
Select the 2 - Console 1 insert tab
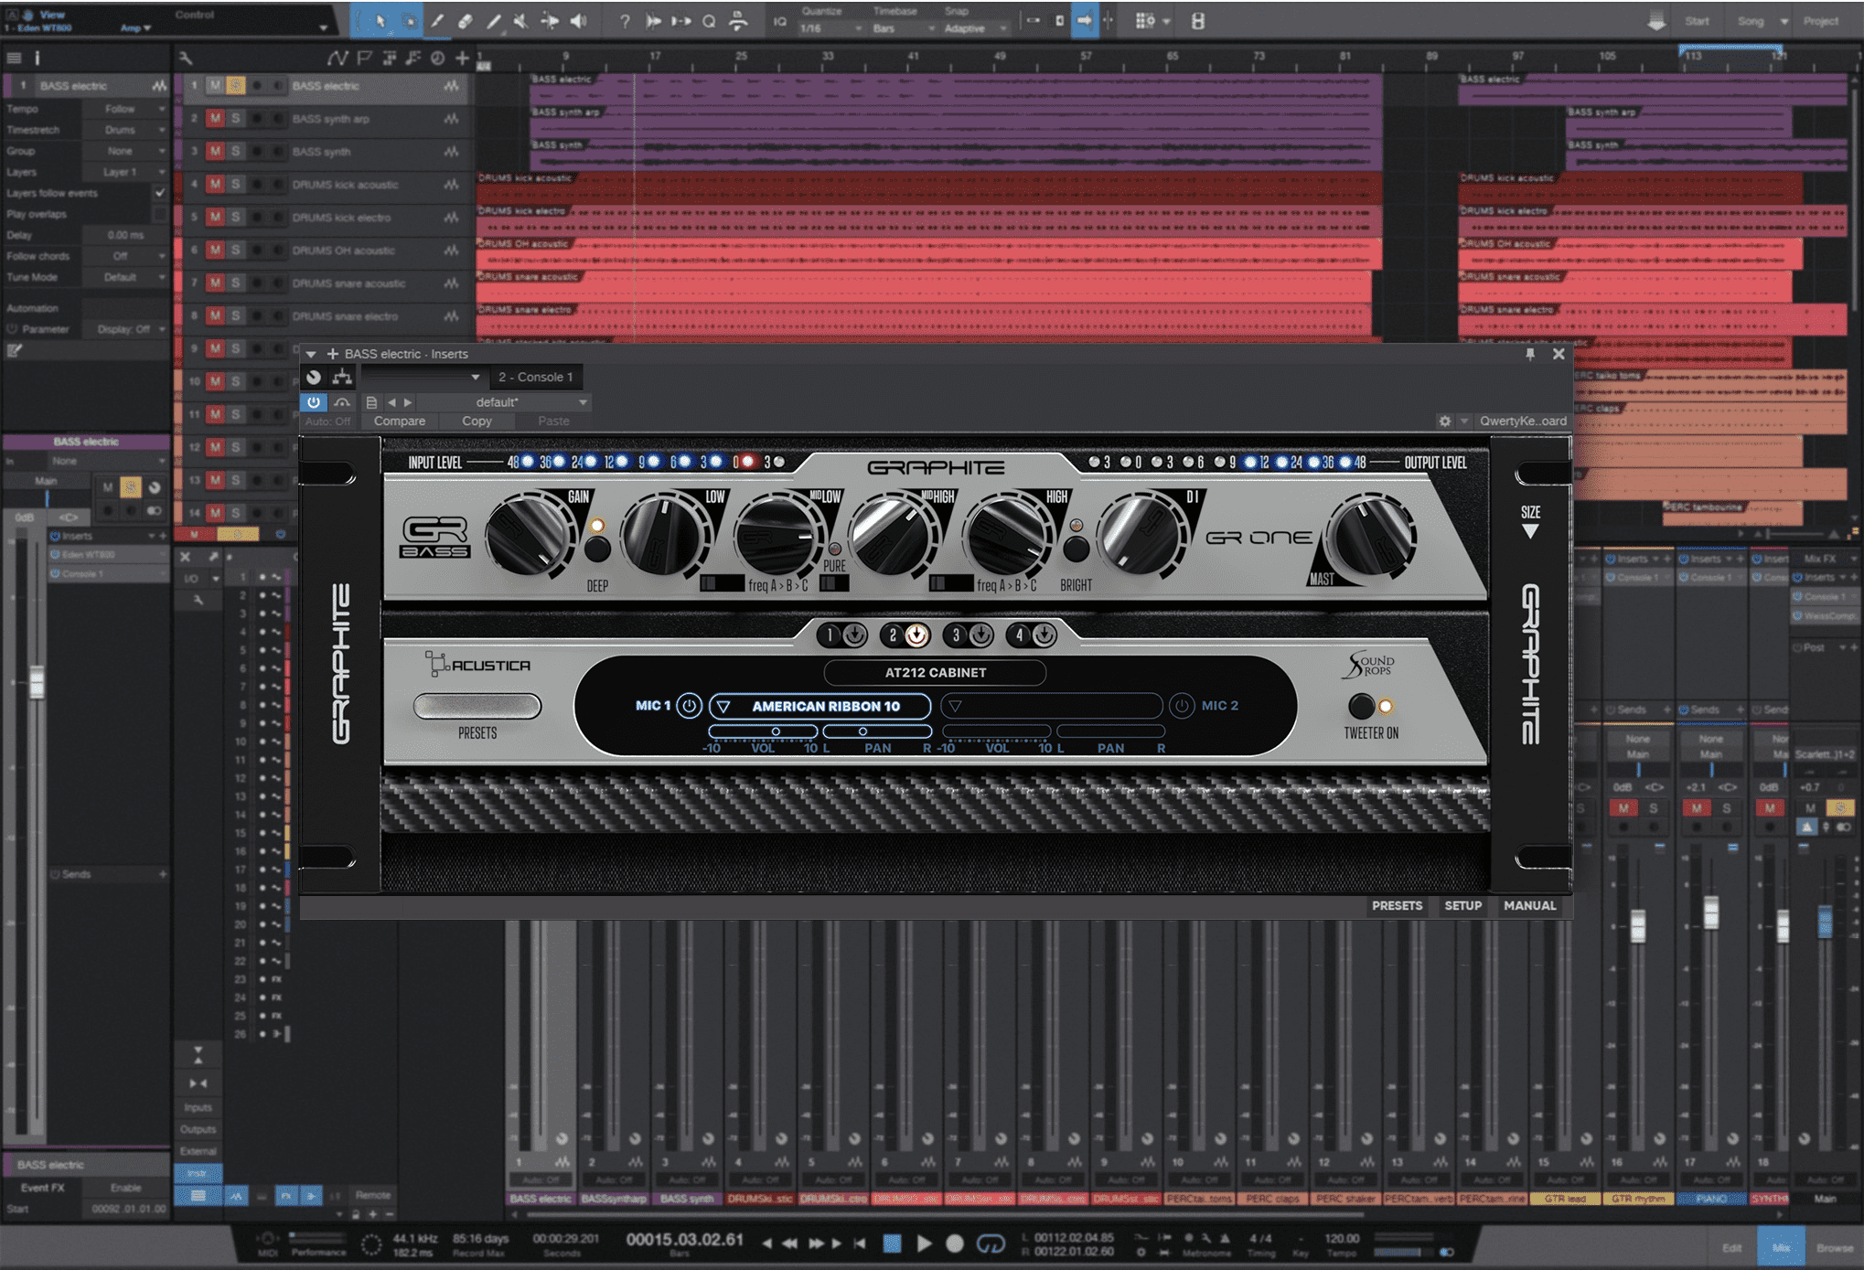[x=536, y=377]
